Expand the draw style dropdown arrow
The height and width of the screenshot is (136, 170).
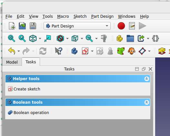[67, 38]
